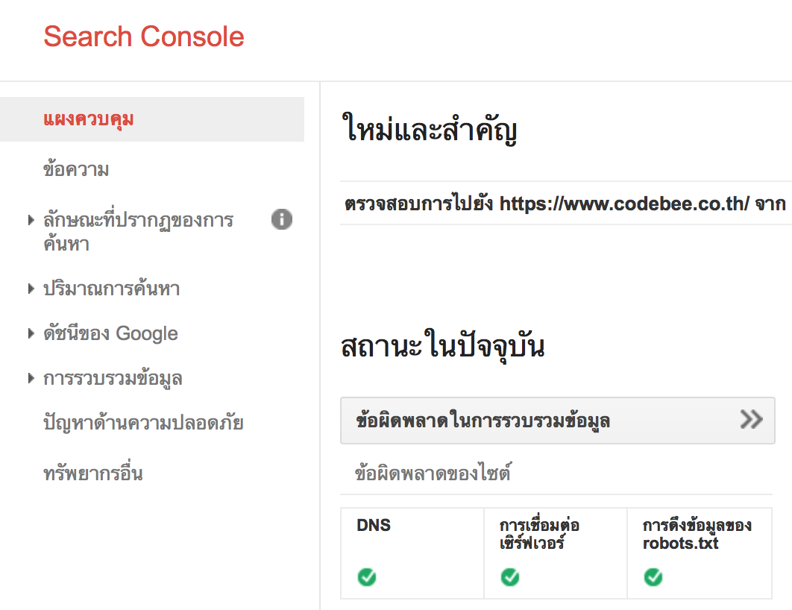792x610 pixels.
Task: Open ปริมาณการค้นหา menu item
Action: point(112,289)
